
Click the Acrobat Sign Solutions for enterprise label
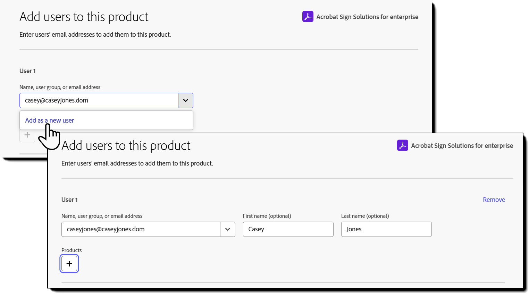click(x=462, y=145)
